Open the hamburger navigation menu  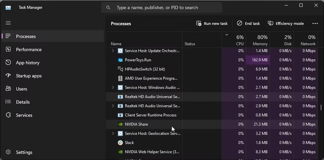[8, 23]
